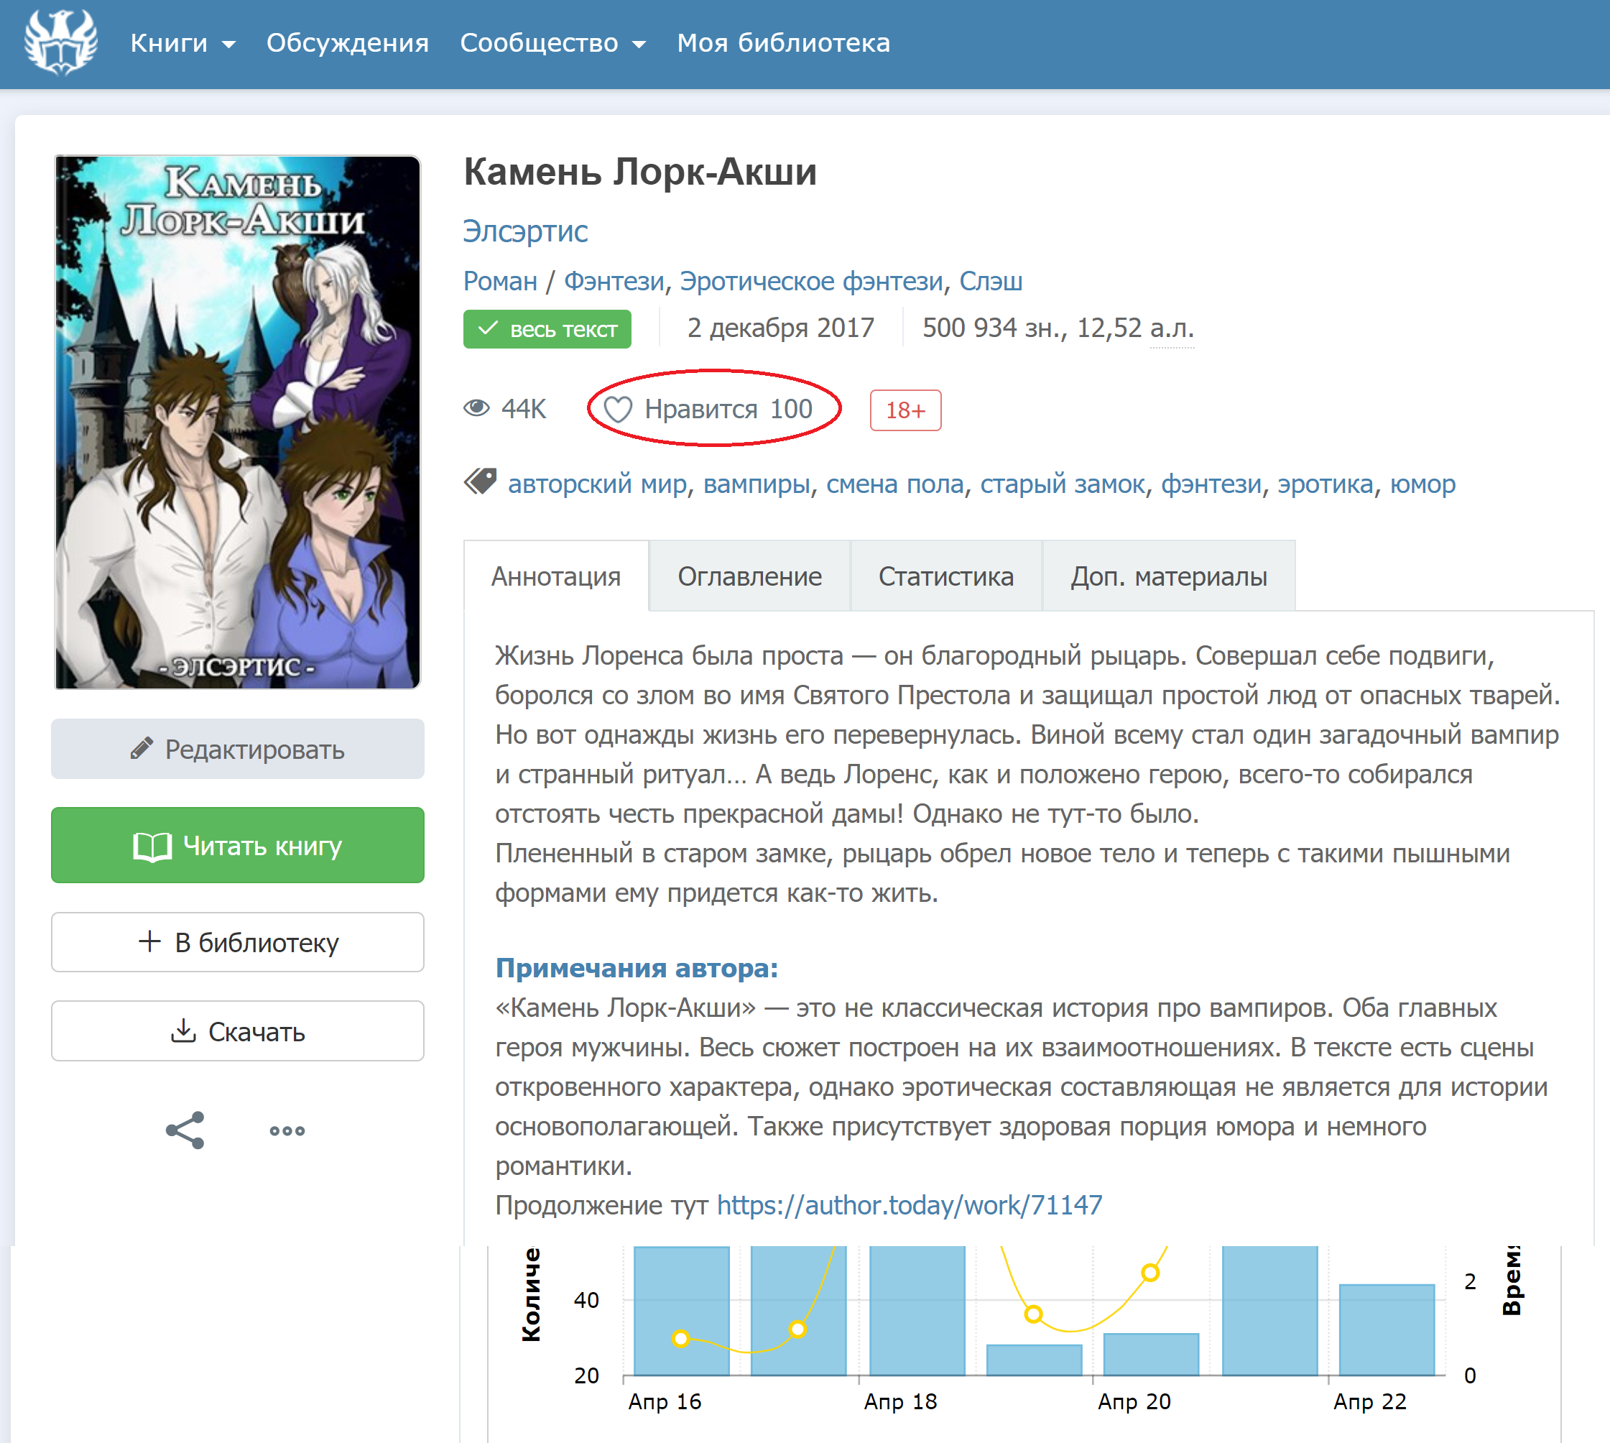
Task: Click the 18+ age rating badge
Action: [x=905, y=410]
